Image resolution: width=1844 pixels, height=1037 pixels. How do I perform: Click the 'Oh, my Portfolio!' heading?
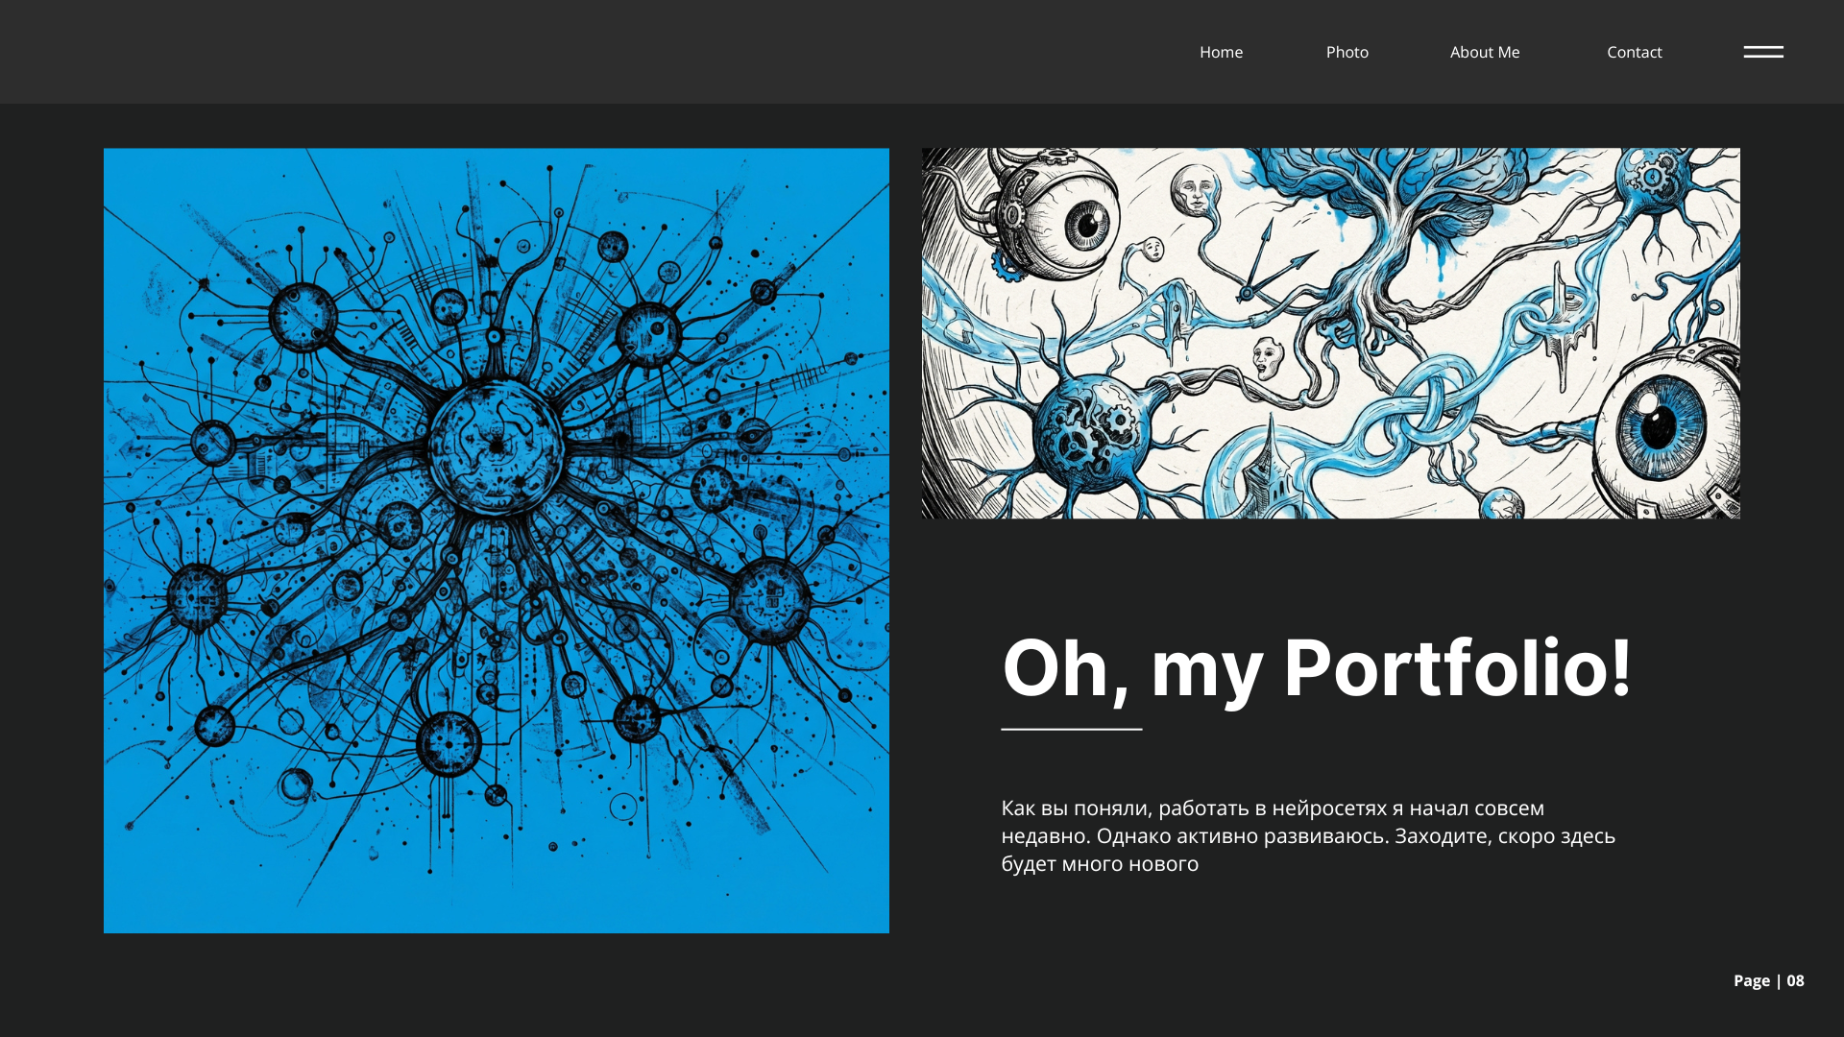(1316, 667)
